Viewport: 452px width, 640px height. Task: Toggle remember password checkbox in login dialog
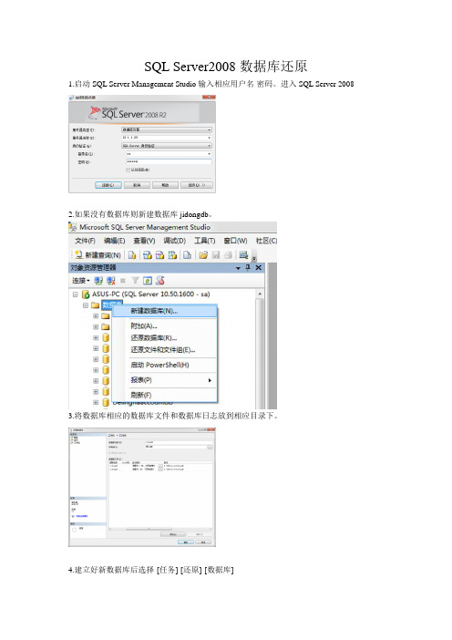point(128,170)
